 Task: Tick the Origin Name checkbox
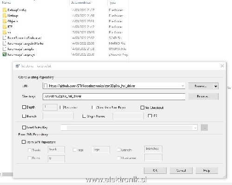(x=84, y=116)
